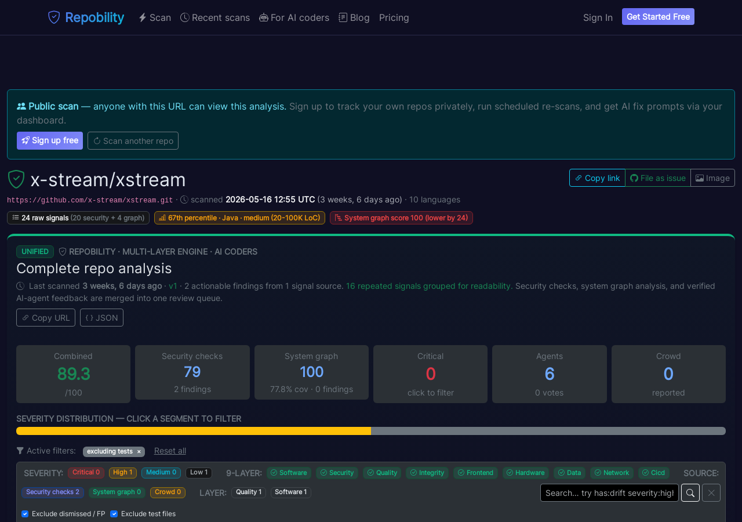Select the Crowd 0 reported card
Screen dimensions: 742x522
[668, 374]
